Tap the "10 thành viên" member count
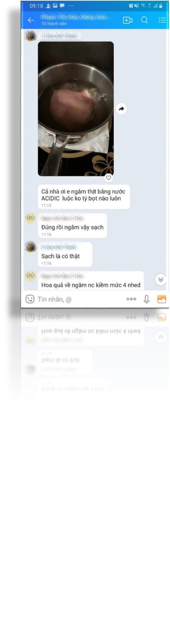 [54, 24]
